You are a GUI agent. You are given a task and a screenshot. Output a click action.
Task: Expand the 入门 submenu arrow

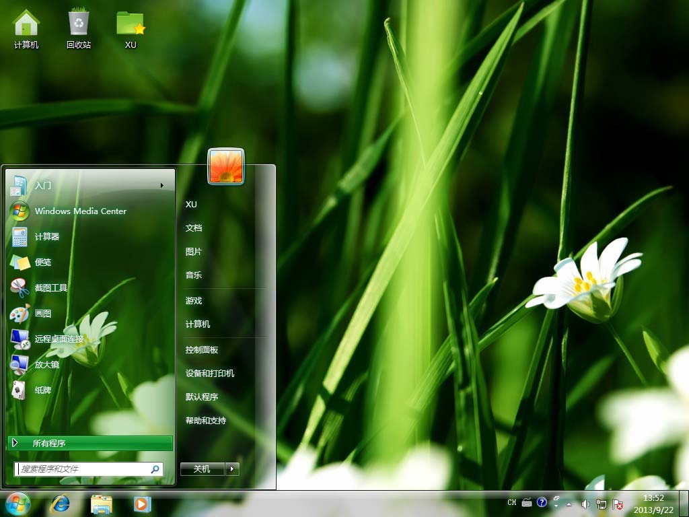click(162, 185)
